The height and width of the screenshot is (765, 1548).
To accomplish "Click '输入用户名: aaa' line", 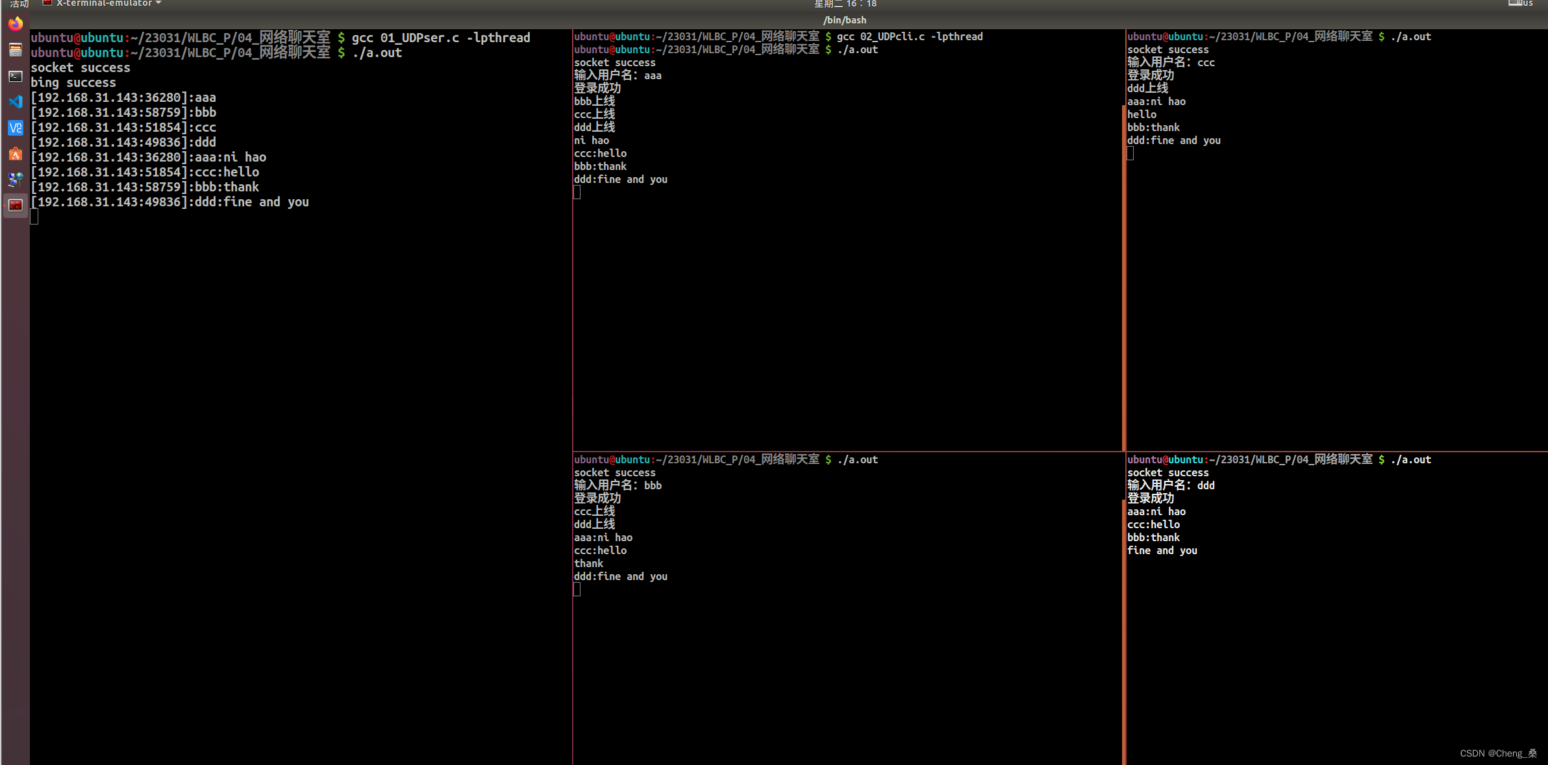I will point(618,75).
